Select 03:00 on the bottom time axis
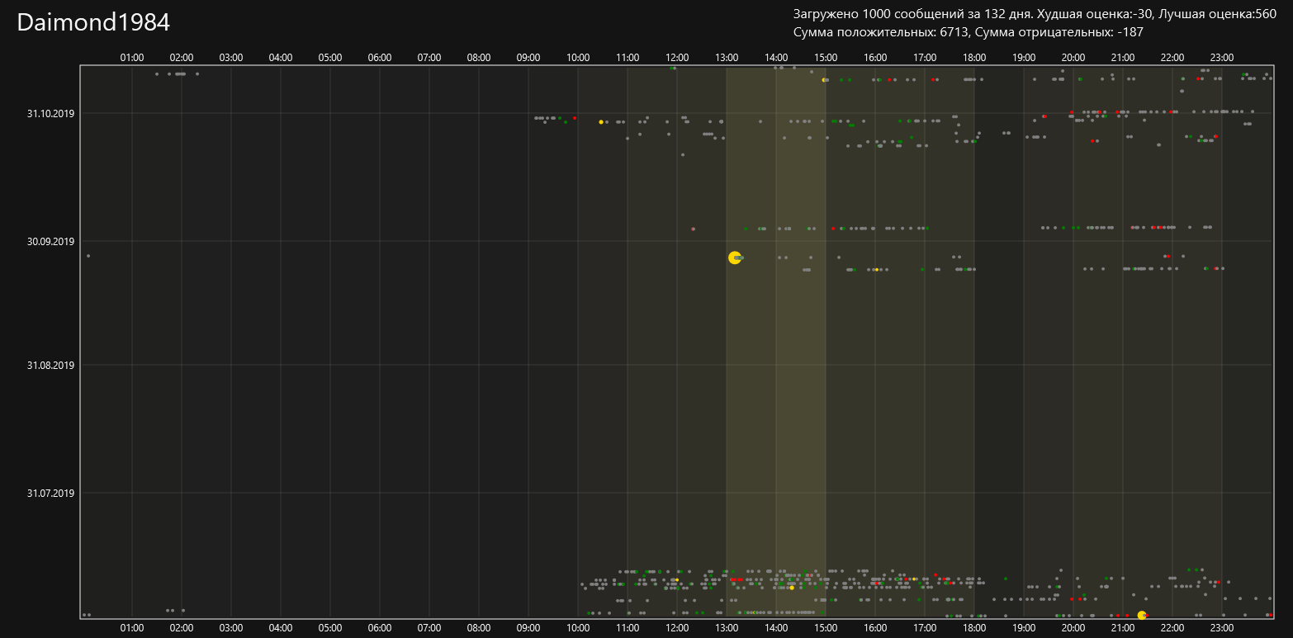1293x638 pixels. click(231, 628)
